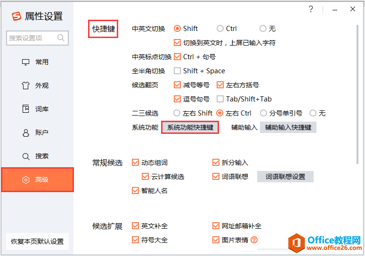This screenshot has height=256, width=365.
Task: Toggle 减号等号 page turning checkbox
Action: point(177,85)
